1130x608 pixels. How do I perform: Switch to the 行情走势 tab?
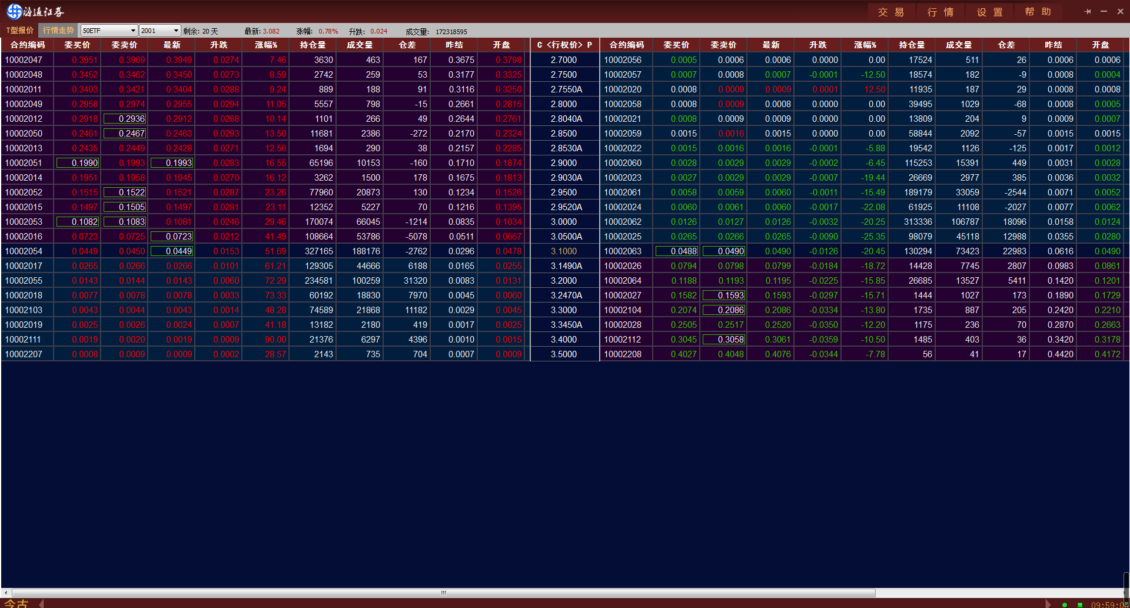58,31
